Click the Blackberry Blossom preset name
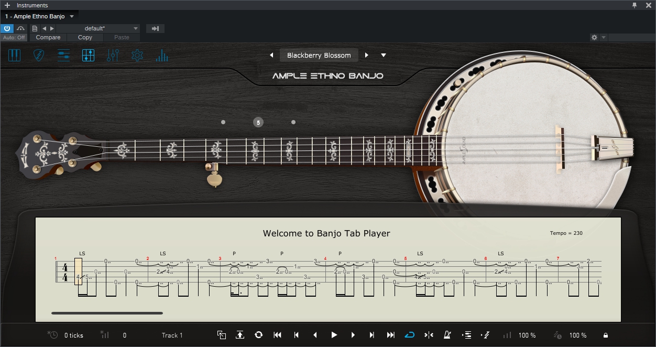This screenshot has height=347, width=656. coord(319,55)
